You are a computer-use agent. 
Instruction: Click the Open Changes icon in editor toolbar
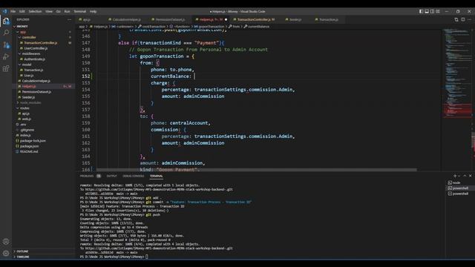tap(456, 19)
